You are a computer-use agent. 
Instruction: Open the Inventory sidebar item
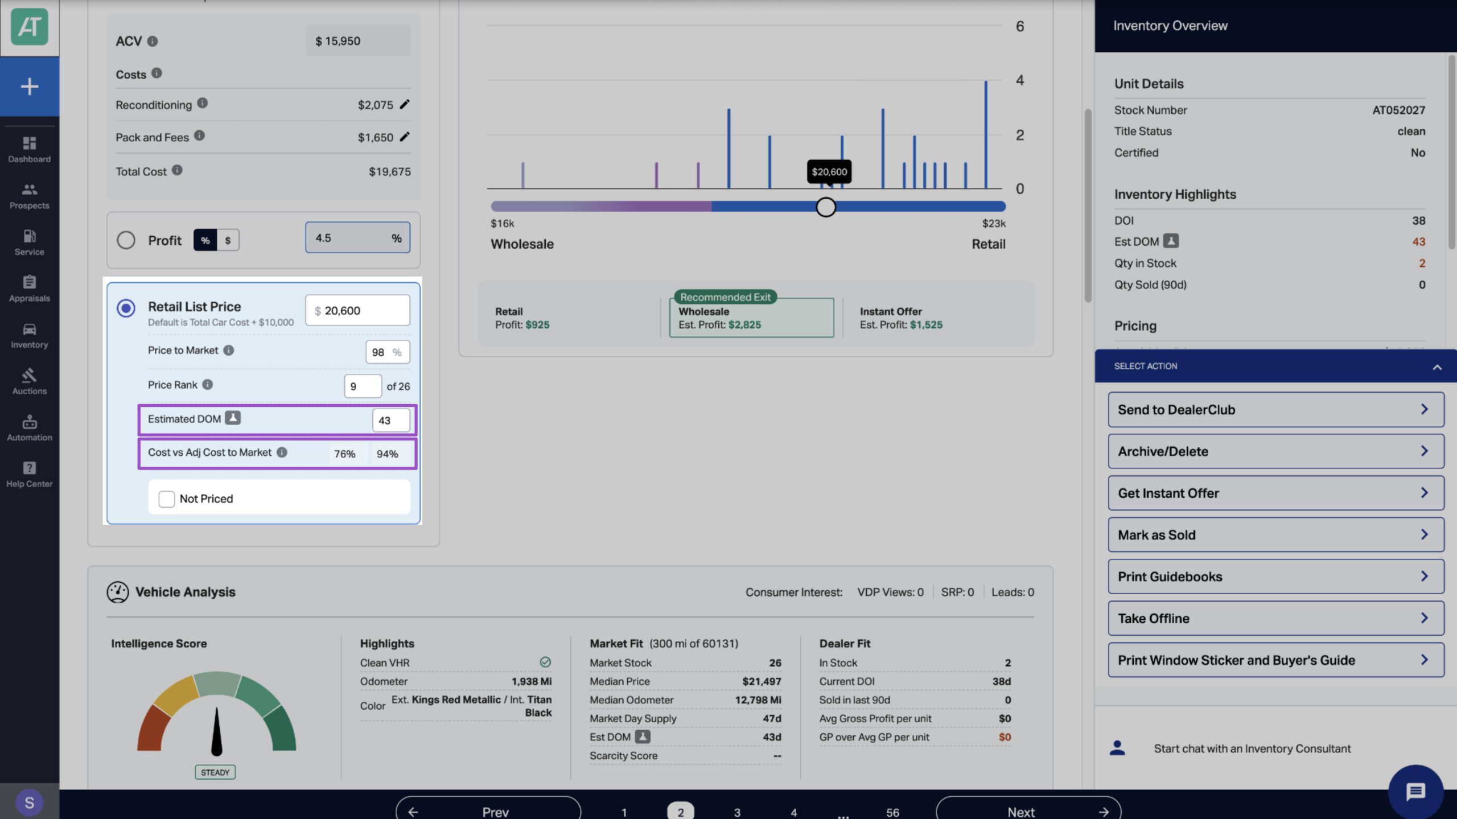29,336
